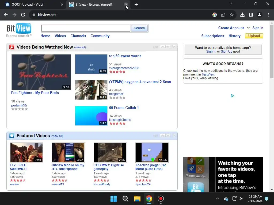Open top 50 swear words thumbnail
Viewport: 274px width, 205px height.
[91, 64]
